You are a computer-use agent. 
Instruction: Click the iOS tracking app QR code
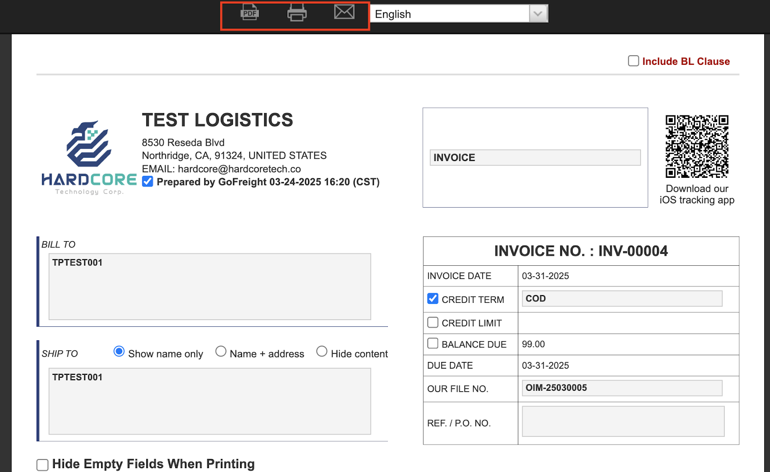click(x=697, y=147)
